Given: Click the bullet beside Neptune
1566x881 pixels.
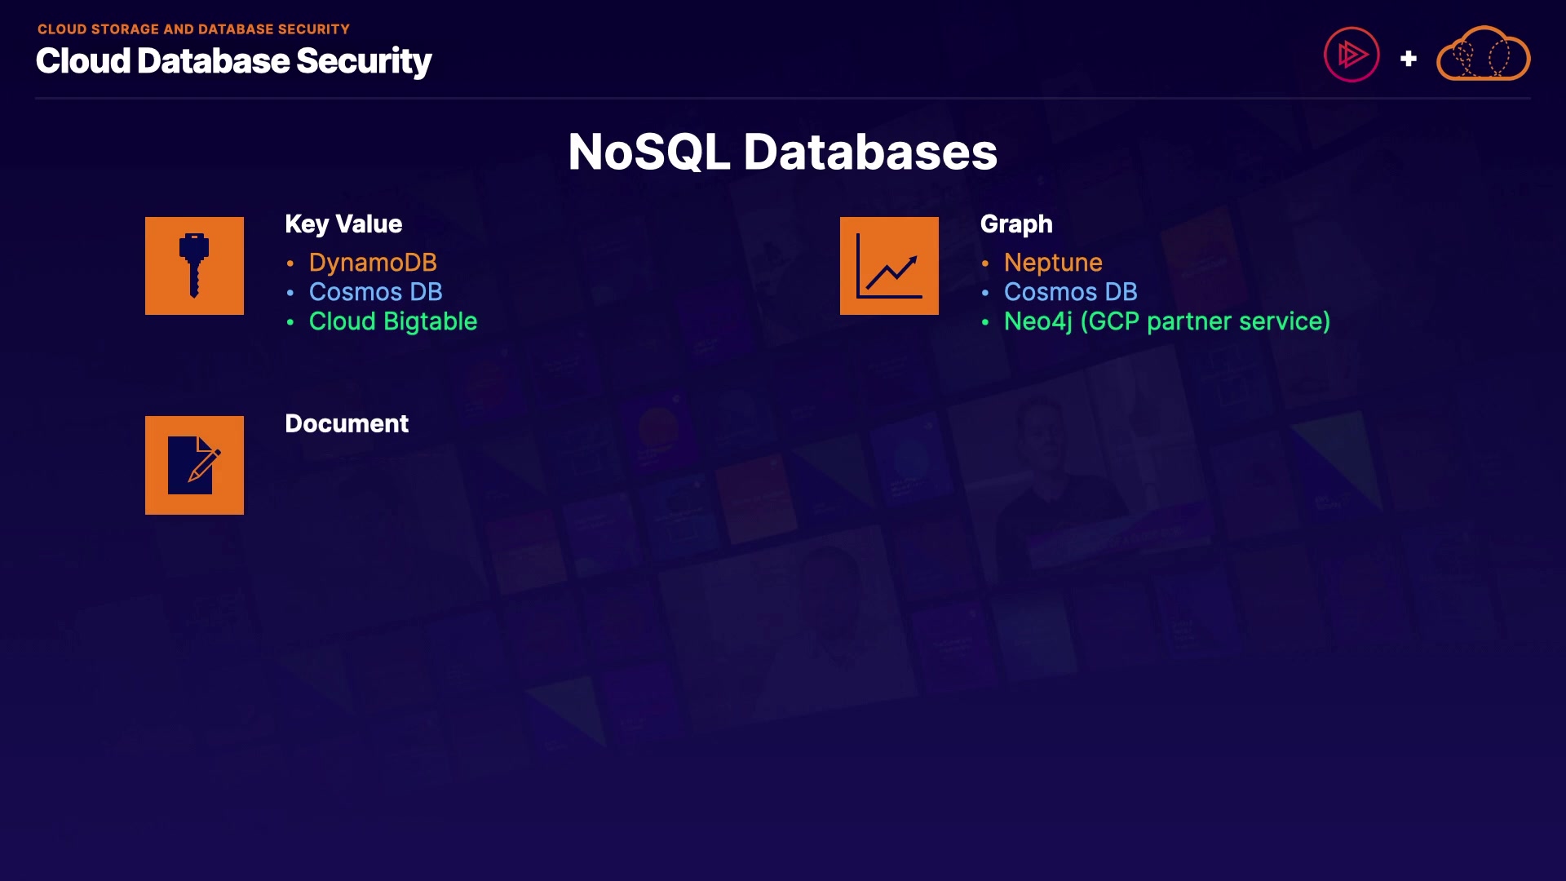Looking at the screenshot, I should click(985, 263).
